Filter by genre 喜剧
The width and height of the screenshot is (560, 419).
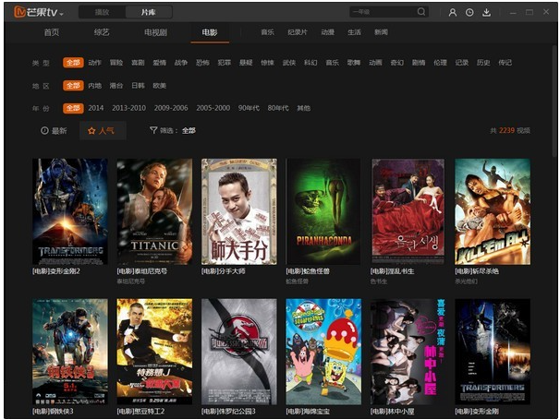[x=138, y=63]
